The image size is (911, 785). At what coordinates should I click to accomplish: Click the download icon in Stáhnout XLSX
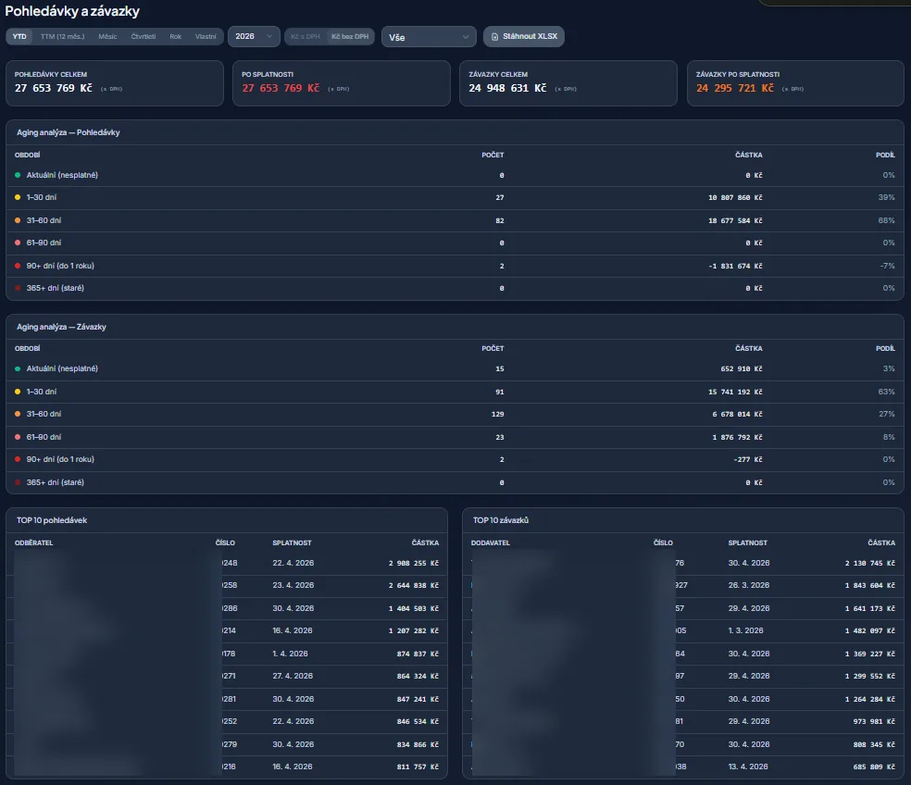point(494,37)
